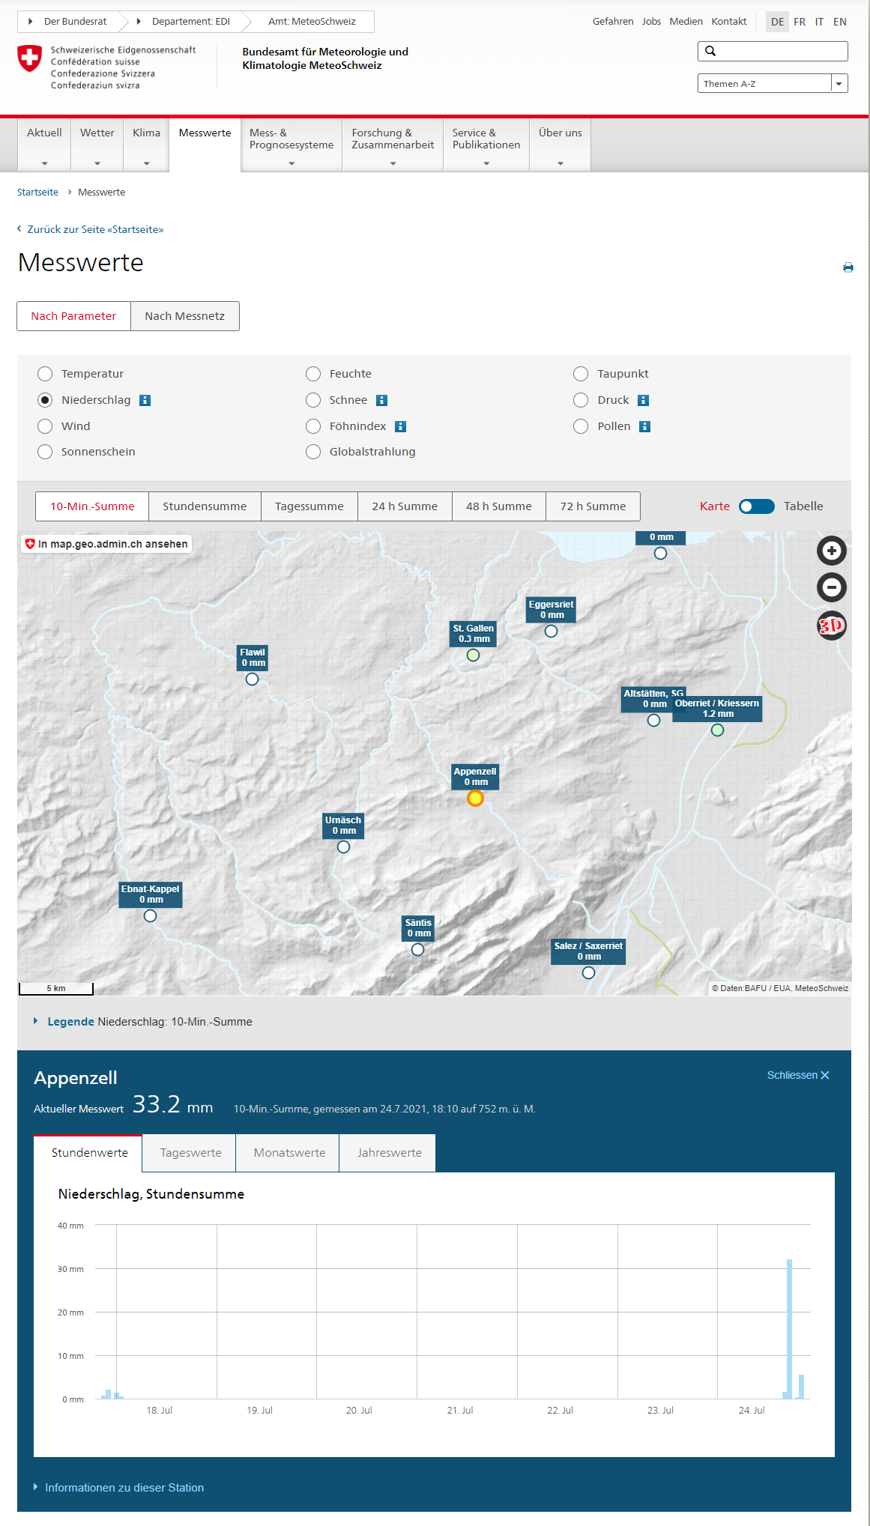Open the Themen A-Z dropdown
This screenshot has height=1526, width=870.
coord(772,83)
